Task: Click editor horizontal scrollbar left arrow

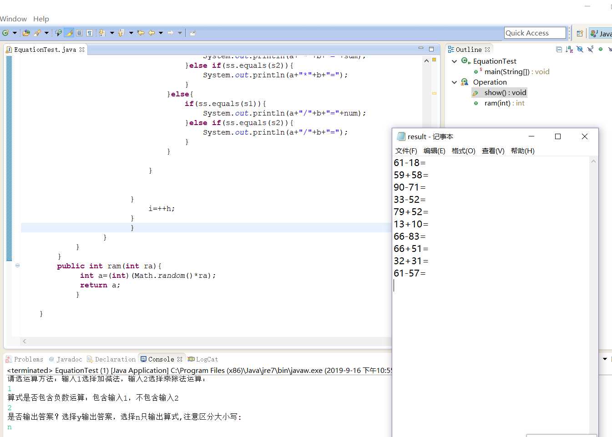Action: tap(25, 341)
